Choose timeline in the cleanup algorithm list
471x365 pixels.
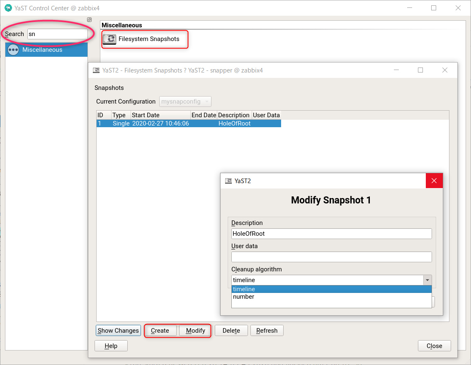point(332,289)
